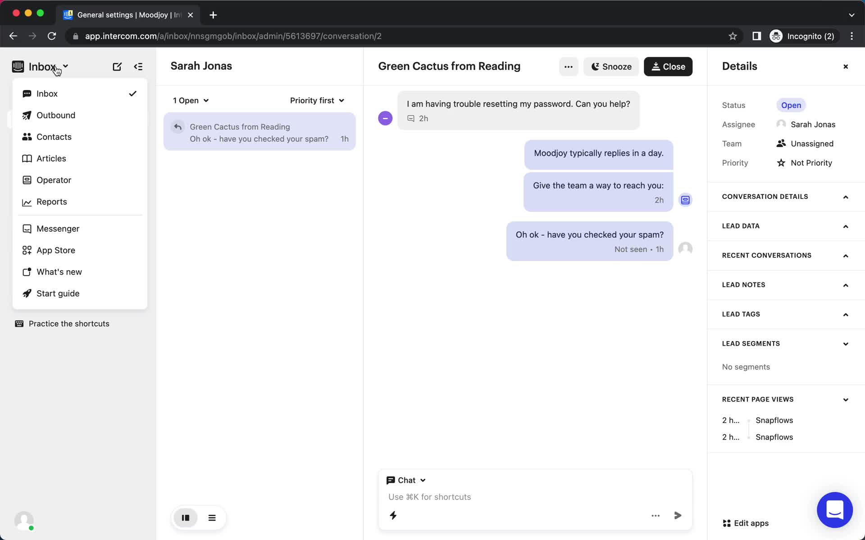Switch to split pane layout view
865x540 pixels.
(186, 517)
